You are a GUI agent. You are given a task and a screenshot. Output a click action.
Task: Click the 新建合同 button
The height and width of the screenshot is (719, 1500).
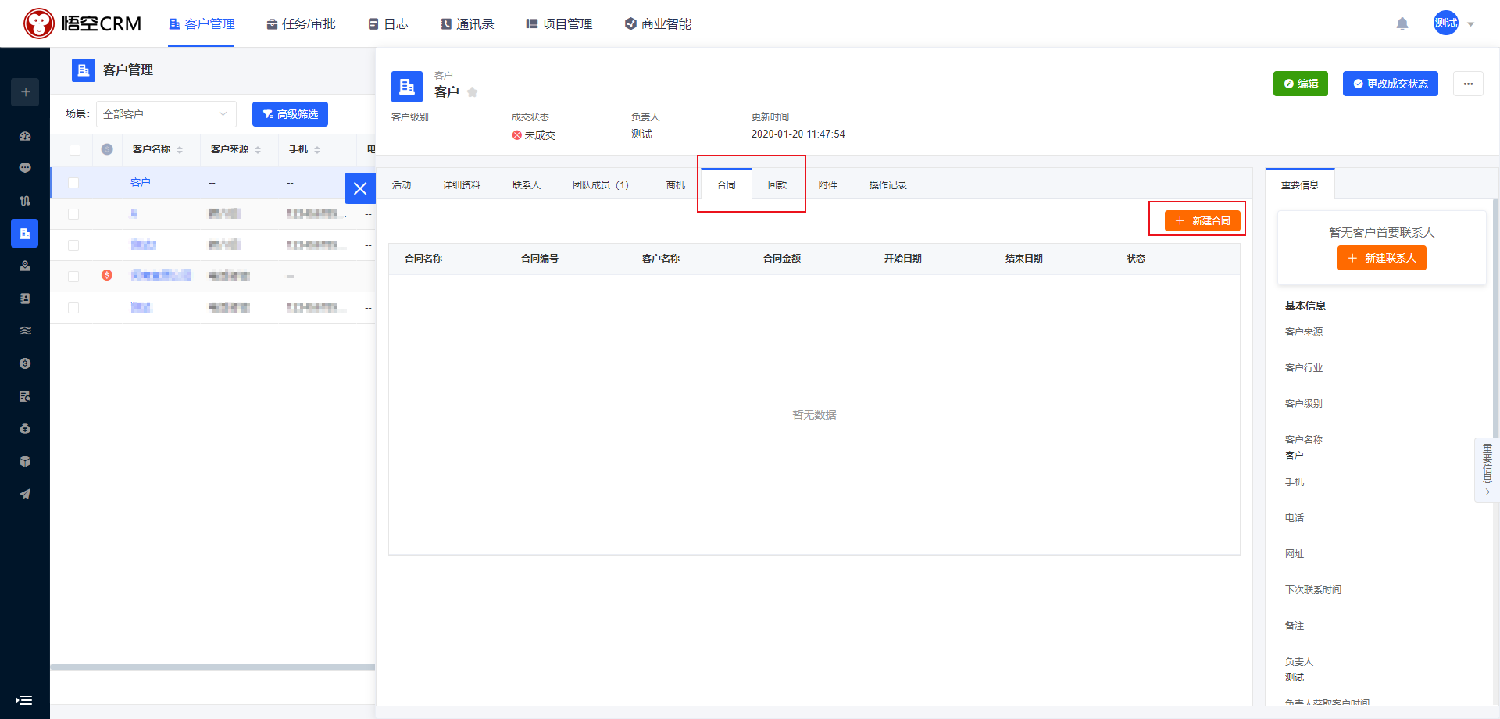coord(1202,221)
